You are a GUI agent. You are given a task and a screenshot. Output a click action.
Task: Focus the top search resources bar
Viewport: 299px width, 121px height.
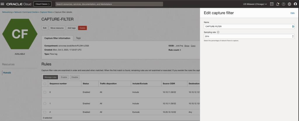pos(109,4)
